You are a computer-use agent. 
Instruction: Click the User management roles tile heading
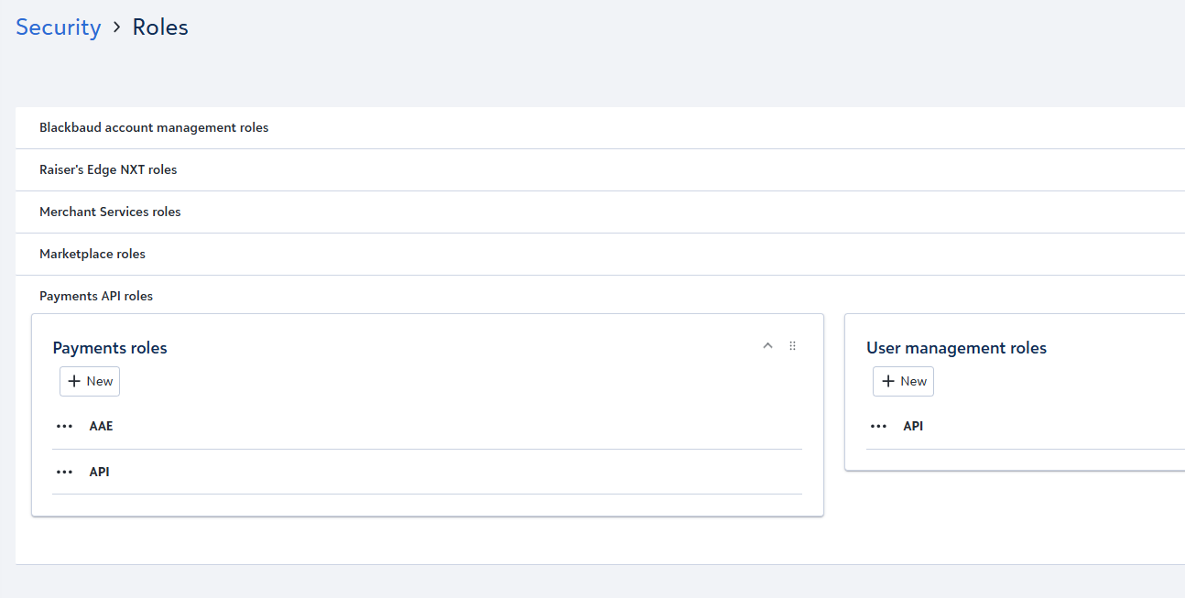coord(956,348)
